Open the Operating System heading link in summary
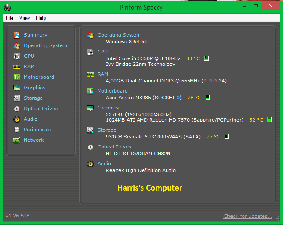The height and width of the screenshot is (225, 283). click(x=119, y=35)
